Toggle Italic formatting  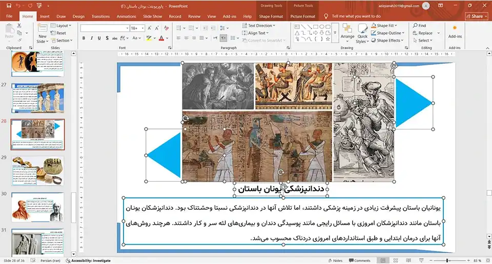(x=92, y=38)
